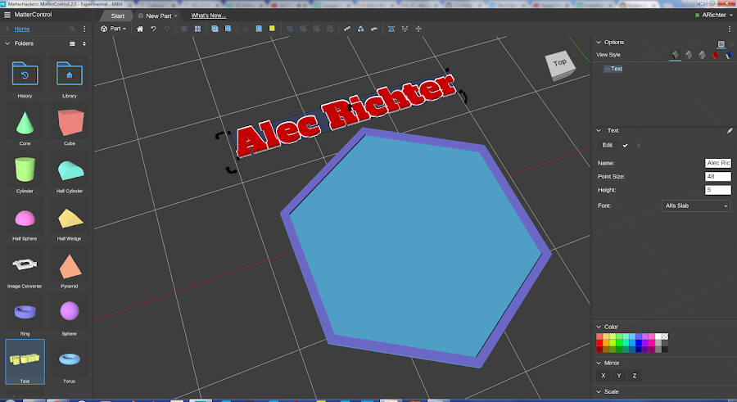Change folders sort order arrows
737x402 pixels.
[x=84, y=43]
